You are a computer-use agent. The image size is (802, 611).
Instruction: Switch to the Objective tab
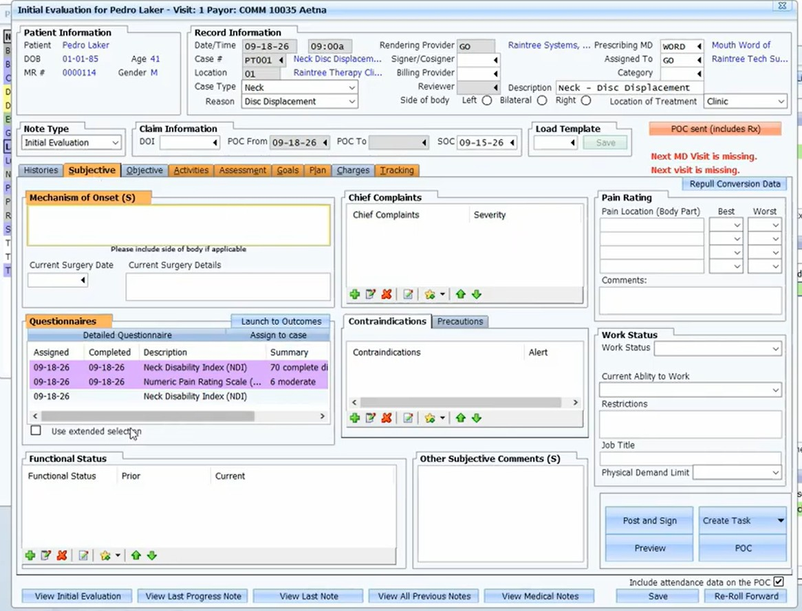coord(144,170)
